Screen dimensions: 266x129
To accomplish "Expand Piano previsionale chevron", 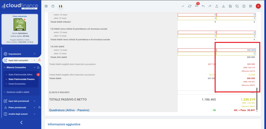I will (x=35, y=107).
